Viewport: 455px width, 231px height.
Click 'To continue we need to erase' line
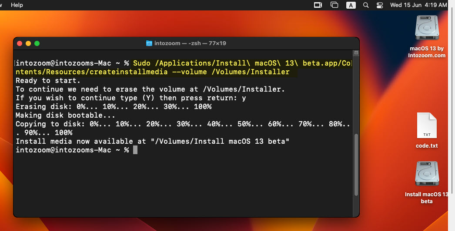(x=151, y=89)
